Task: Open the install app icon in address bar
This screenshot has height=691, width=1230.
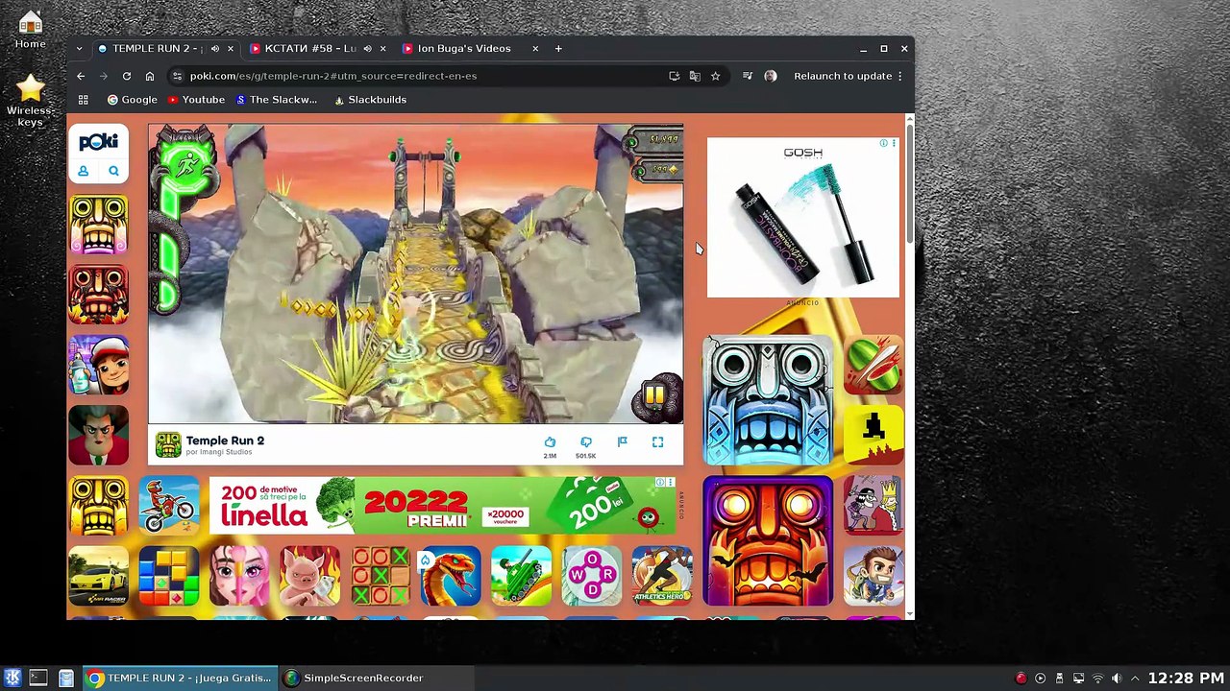Action: point(675,76)
